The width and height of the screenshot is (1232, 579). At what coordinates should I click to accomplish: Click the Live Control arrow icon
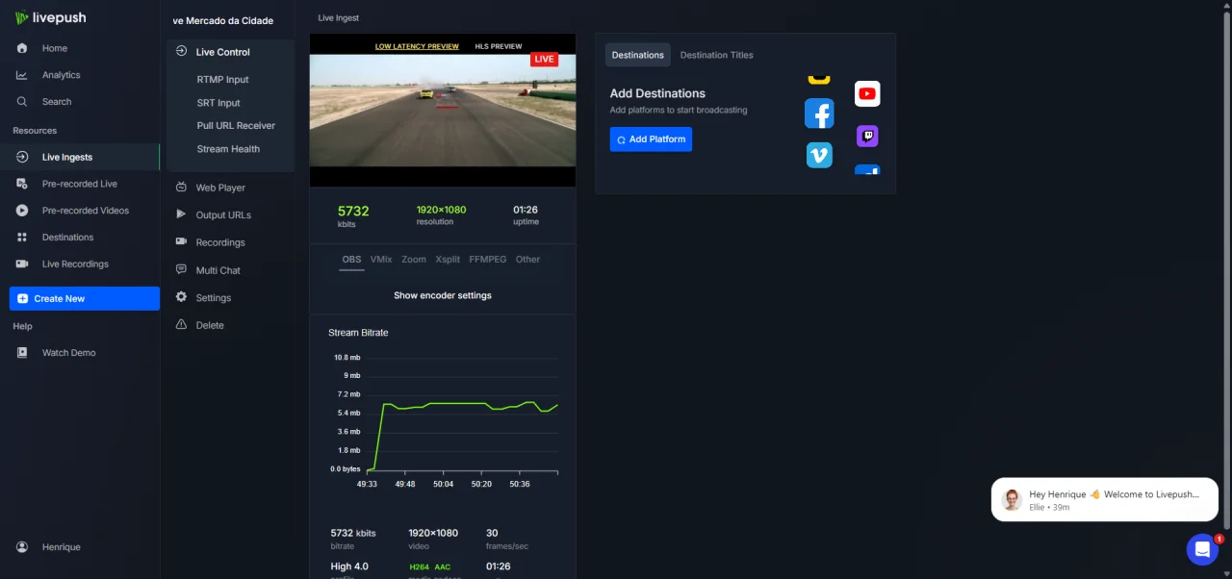pyautogui.click(x=181, y=52)
